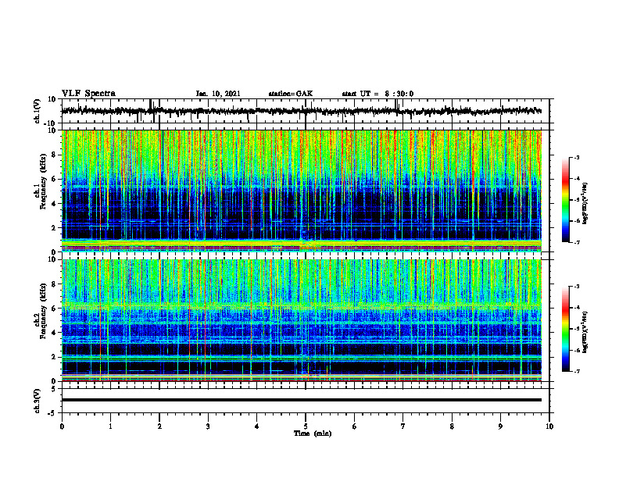The height and width of the screenshot is (478, 619).
Task: Click the ch.1 spectrogram color bar
Action: (566, 200)
